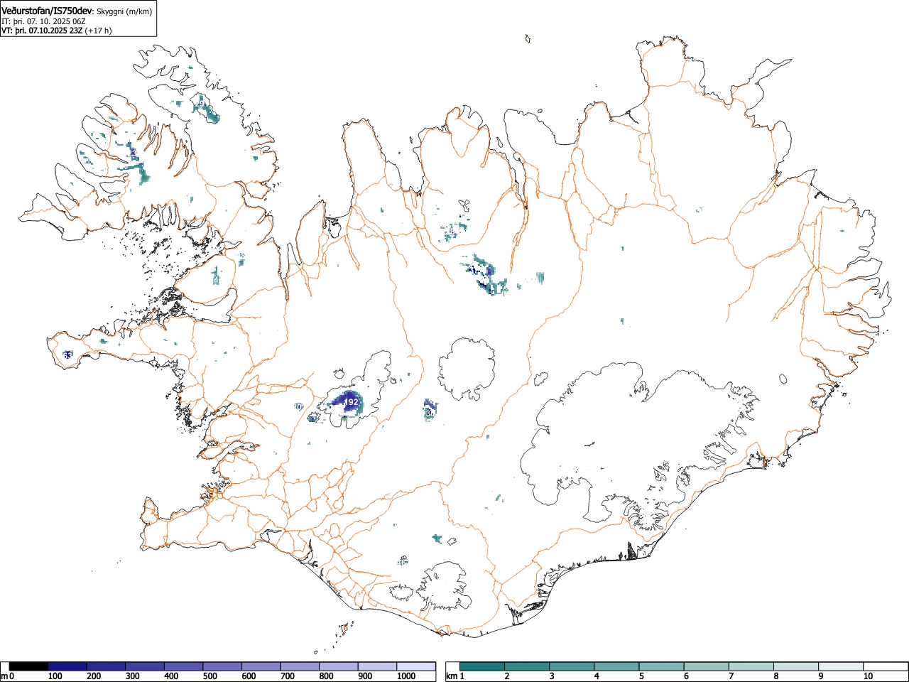Click the 9–10 km palest teal swatch
Image resolution: width=909 pixels, height=682 pixels.
(841, 666)
